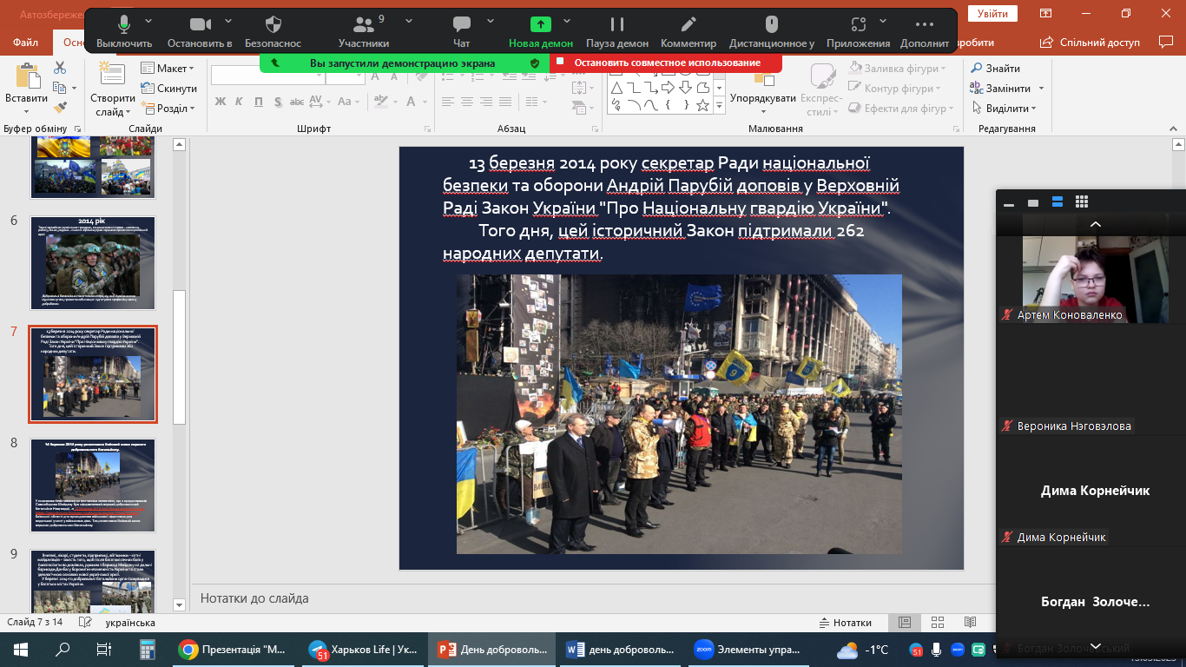Image resolution: width=1186 pixels, height=667 pixels.
Task: Open Calculator from taskbar
Action: point(147,650)
